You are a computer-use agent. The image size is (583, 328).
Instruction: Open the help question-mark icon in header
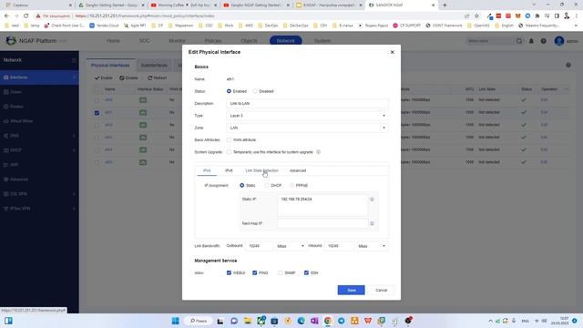pos(544,41)
